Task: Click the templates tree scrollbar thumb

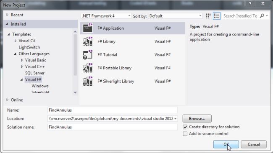Action: pos(75,55)
